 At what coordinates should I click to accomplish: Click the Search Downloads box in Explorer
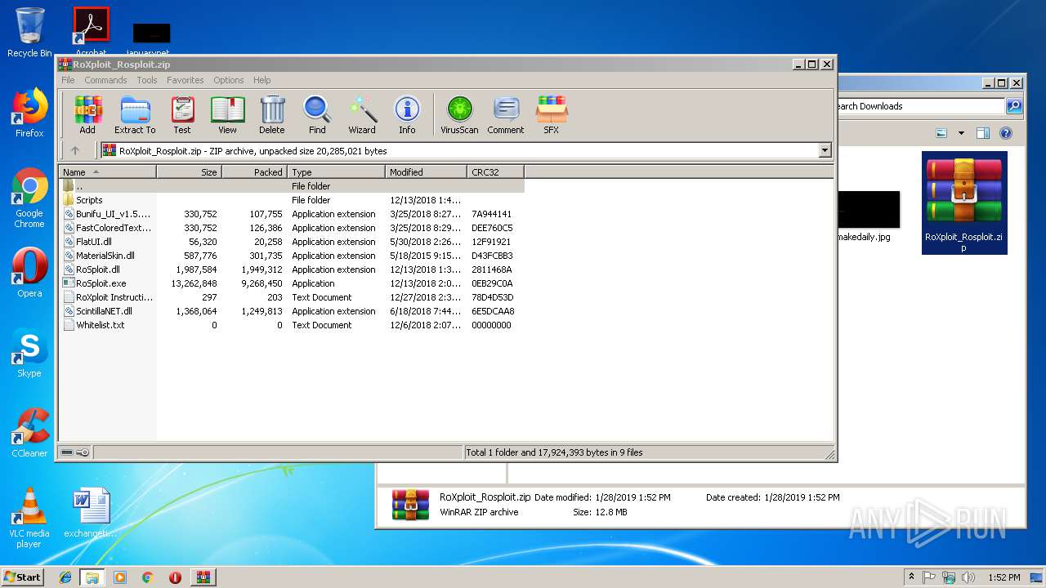pyautogui.click(x=920, y=106)
